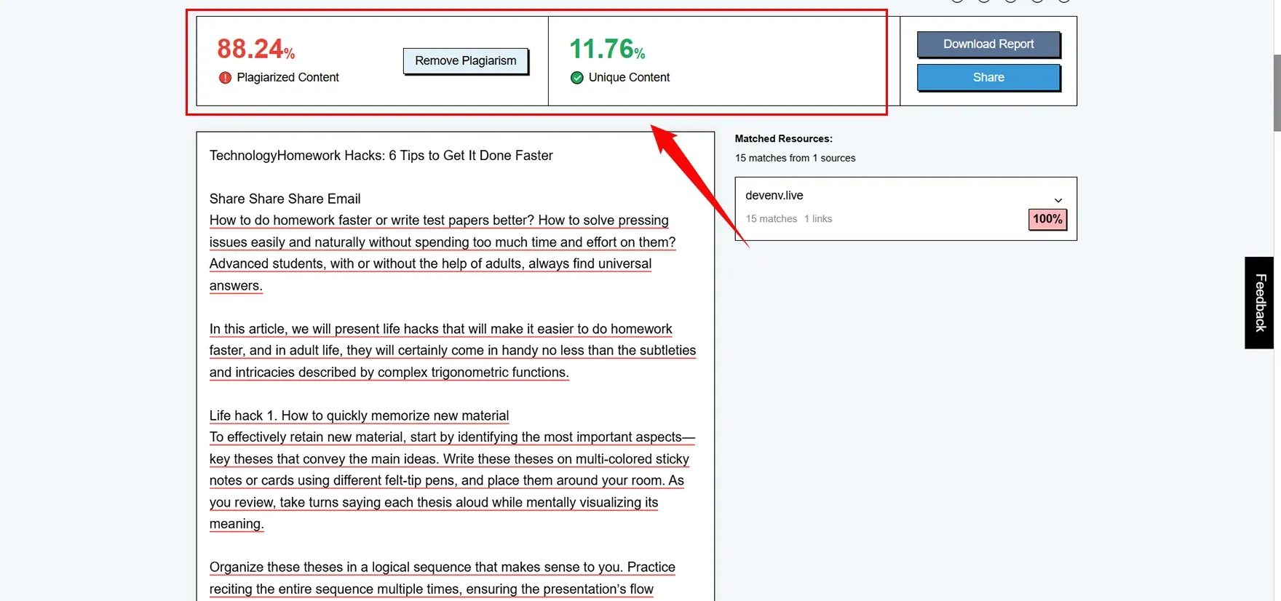The image size is (1281, 601).
Task: Click highlighted line 'In this article, we will present'
Action: click(441, 329)
